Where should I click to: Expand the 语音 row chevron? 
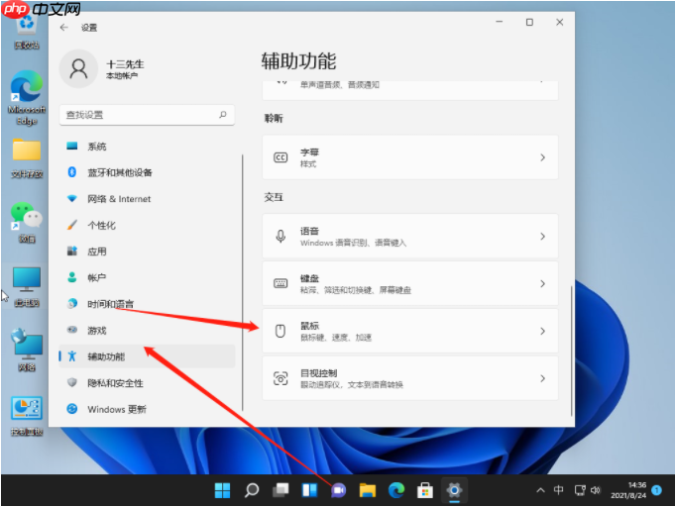coord(543,237)
